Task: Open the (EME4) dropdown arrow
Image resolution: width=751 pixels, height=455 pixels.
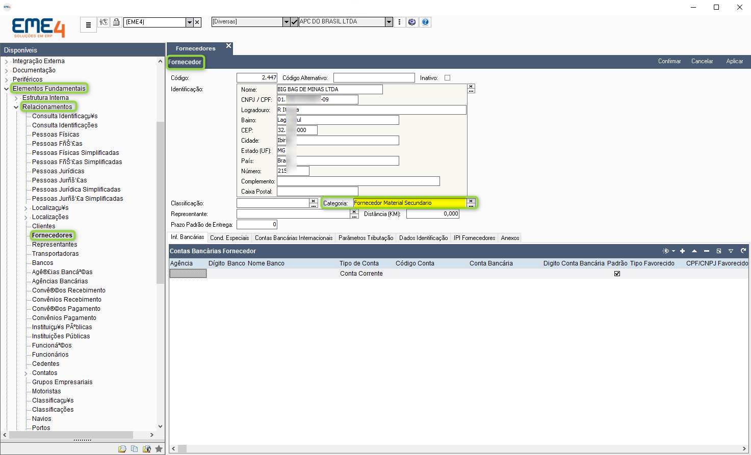Action: [190, 22]
